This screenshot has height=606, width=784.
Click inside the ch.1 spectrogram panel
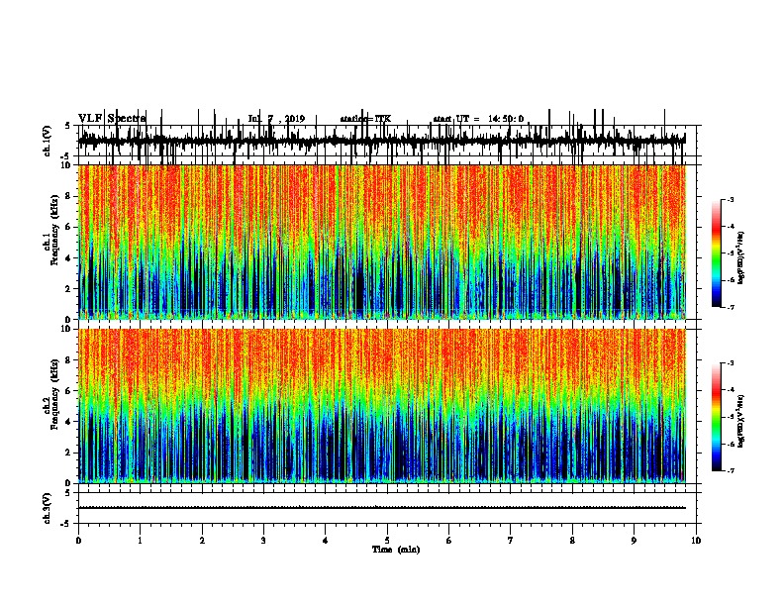[381, 242]
